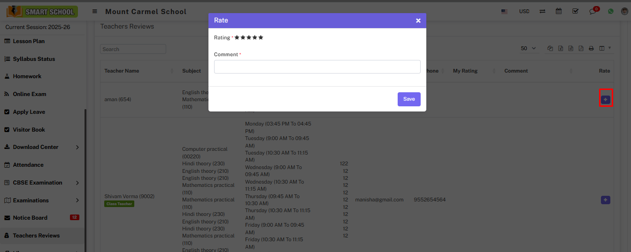The image size is (631, 252).
Task: Open the task checklist icon
Action: click(x=576, y=11)
